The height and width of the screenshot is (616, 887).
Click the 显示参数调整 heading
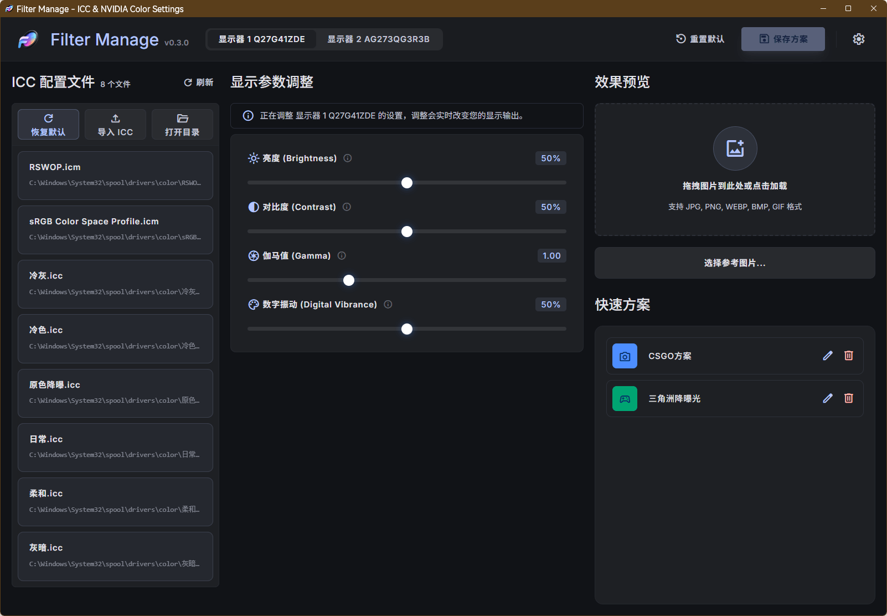pyautogui.click(x=272, y=82)
